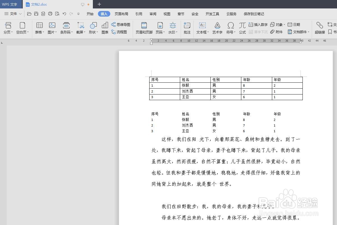The width and height of the screenshot is (337, 225).
Task: Export document to PDF from quick access toolbar
Action: pos(43,13)
